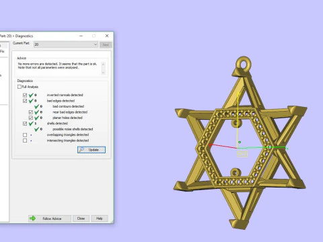
Task: Close the Diagnostics window with X
Action: 107,36
